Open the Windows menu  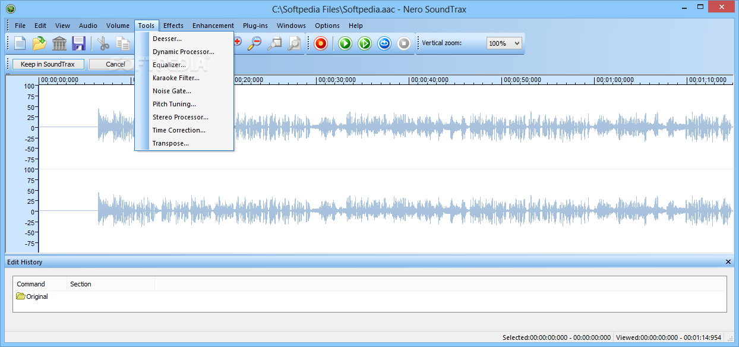pyautogui.click(x=291, y=26)
